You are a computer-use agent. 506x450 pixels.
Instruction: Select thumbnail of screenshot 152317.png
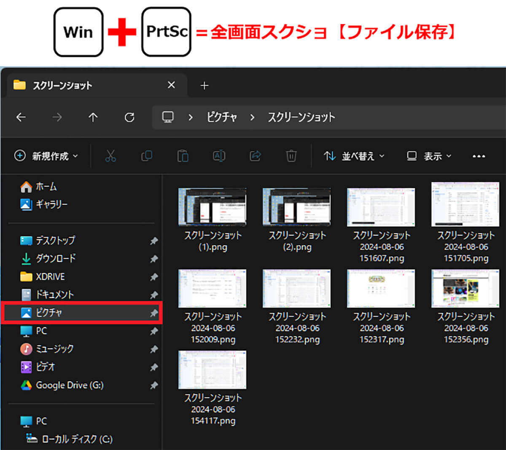(x=381, y=289)
